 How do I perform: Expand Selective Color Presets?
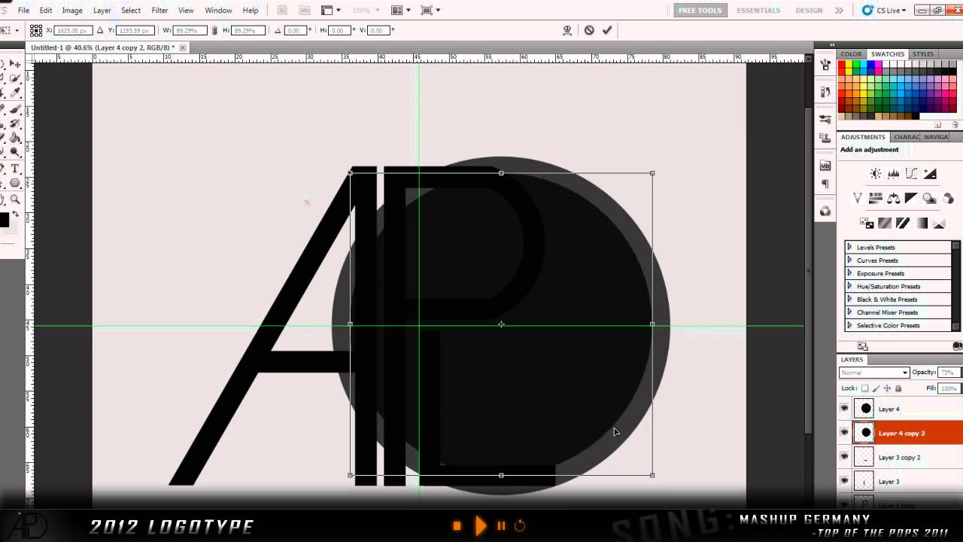[849, 325]
